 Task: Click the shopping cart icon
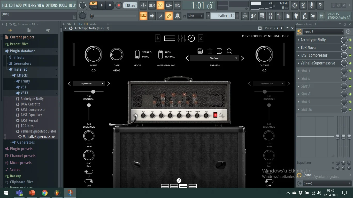[x=321, y=16]
